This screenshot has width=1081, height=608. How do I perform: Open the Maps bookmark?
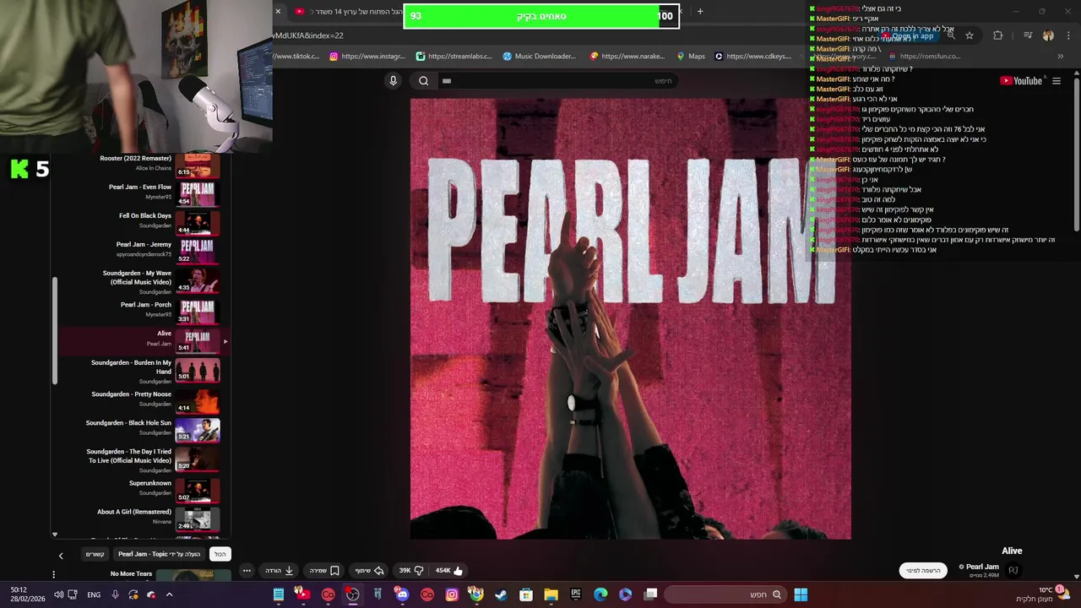click(691, 57)
